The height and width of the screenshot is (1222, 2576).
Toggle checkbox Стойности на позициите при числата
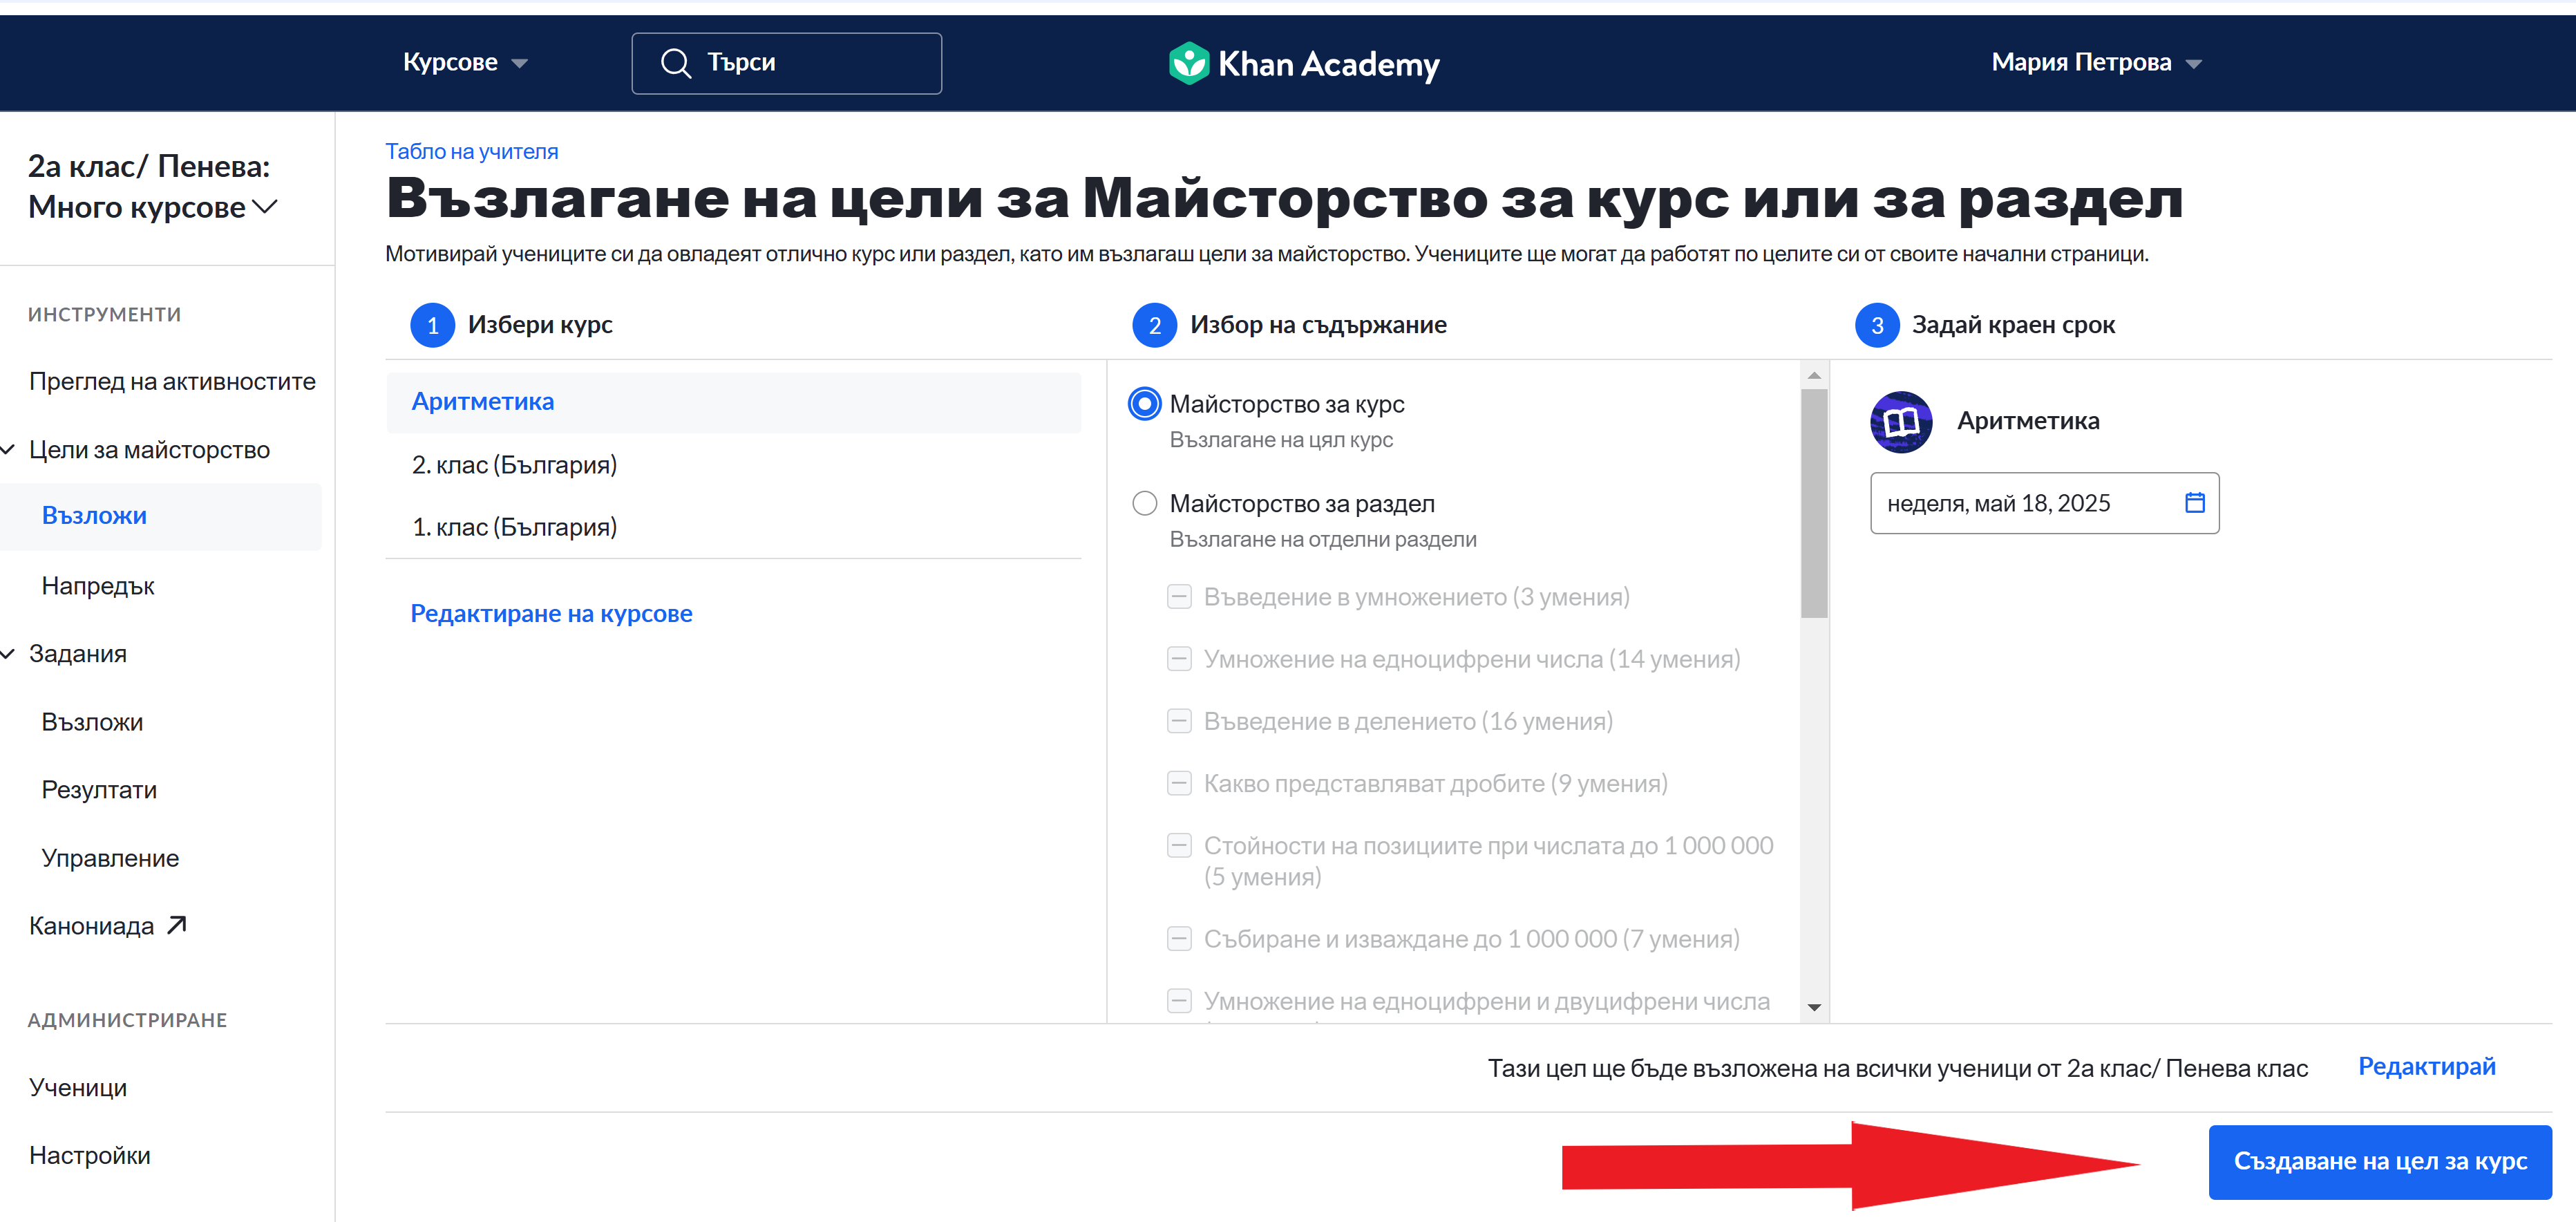1179,845
